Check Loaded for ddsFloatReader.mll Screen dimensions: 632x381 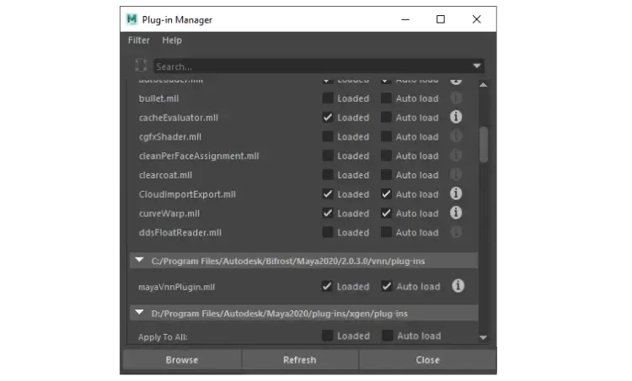pyautogui.click(x=328, y=232)
